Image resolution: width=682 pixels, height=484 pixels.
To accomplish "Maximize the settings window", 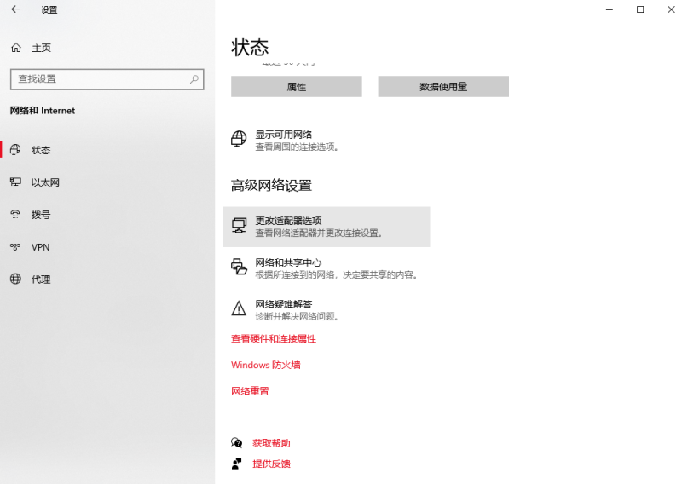I will pyautogui.click(x=640, y=9).
